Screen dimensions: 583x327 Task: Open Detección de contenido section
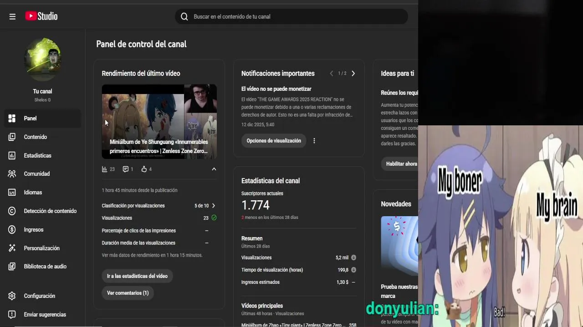tap(50, 211)
